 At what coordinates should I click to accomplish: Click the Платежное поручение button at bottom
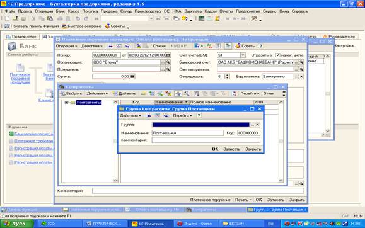pos(210,200)
